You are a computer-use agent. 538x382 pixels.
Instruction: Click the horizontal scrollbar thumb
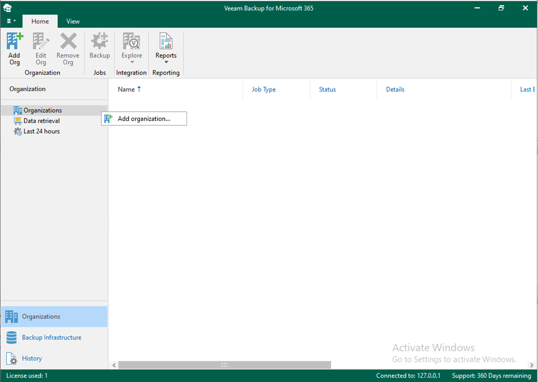224,365
